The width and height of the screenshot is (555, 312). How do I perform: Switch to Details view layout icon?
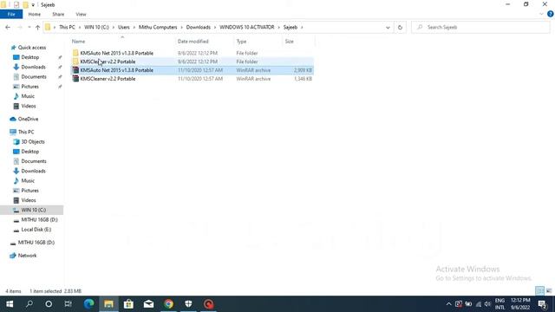(539, 291)
